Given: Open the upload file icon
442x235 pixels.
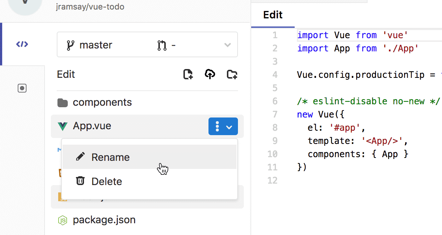Looking at the screenshot, I should point(210,74).
